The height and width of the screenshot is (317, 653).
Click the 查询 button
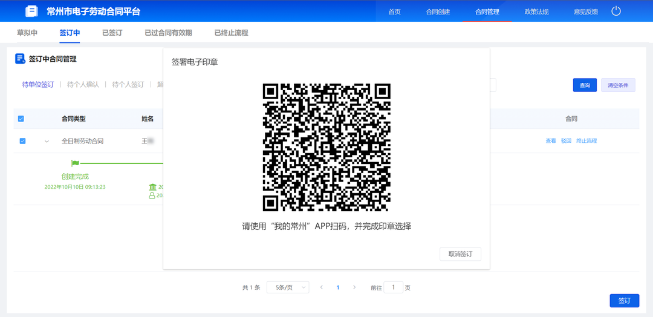pos(585,85)
